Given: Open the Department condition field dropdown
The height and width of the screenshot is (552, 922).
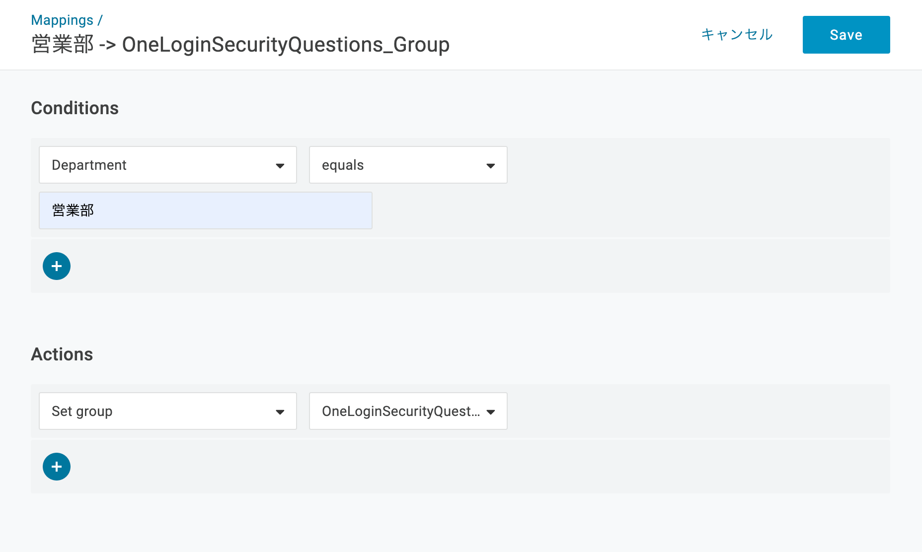Looking at the screenshot, I should tap(168, 165).
